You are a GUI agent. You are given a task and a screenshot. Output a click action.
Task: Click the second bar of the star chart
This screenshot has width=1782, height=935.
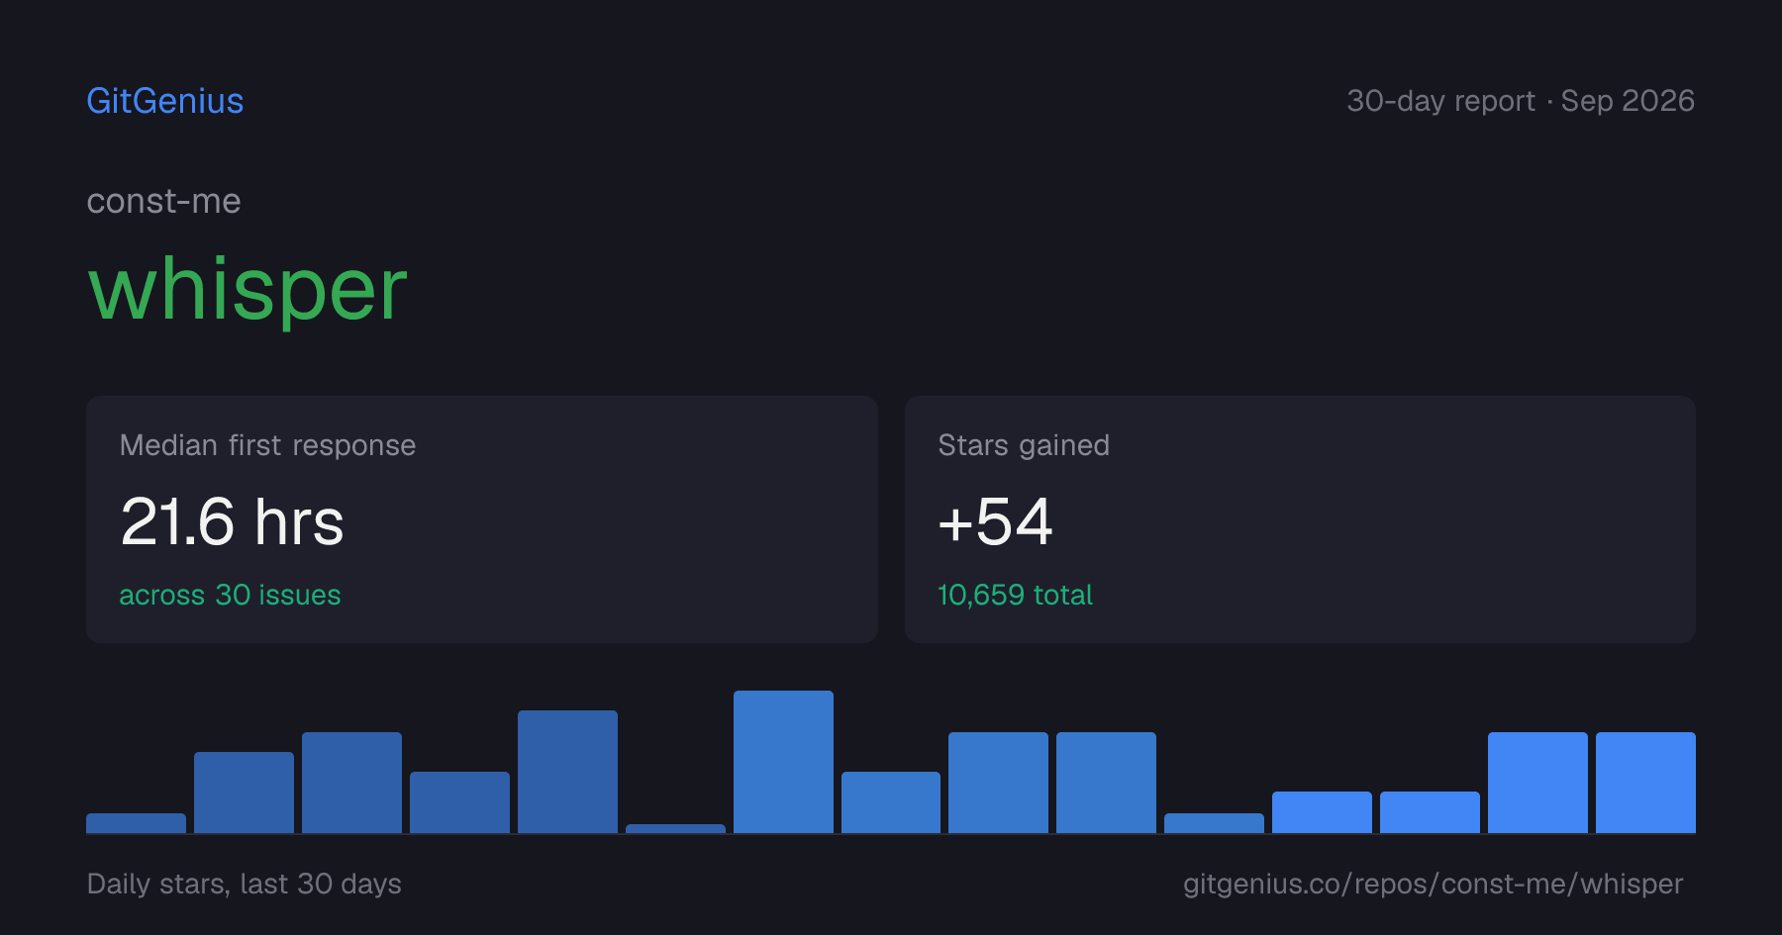tap(244, 793)
